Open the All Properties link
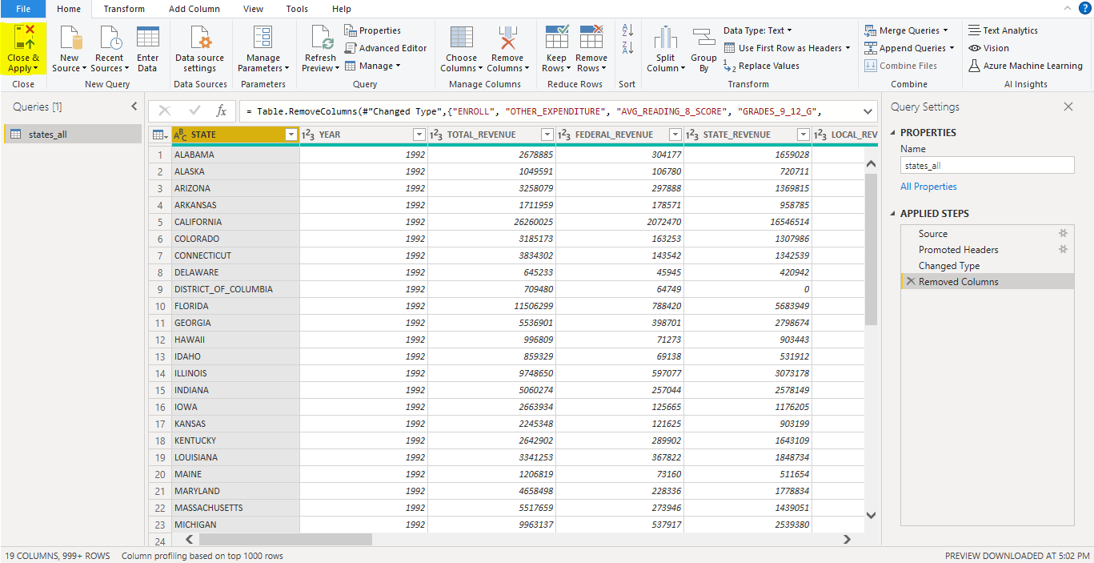This screenshot has height=563, width=1094. [928, 186]
